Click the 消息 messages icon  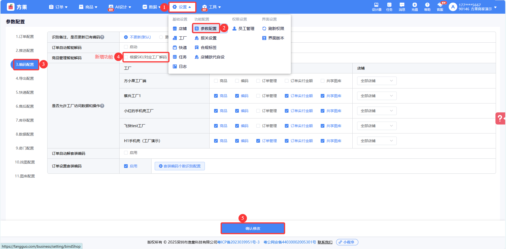tap(402, 7)
